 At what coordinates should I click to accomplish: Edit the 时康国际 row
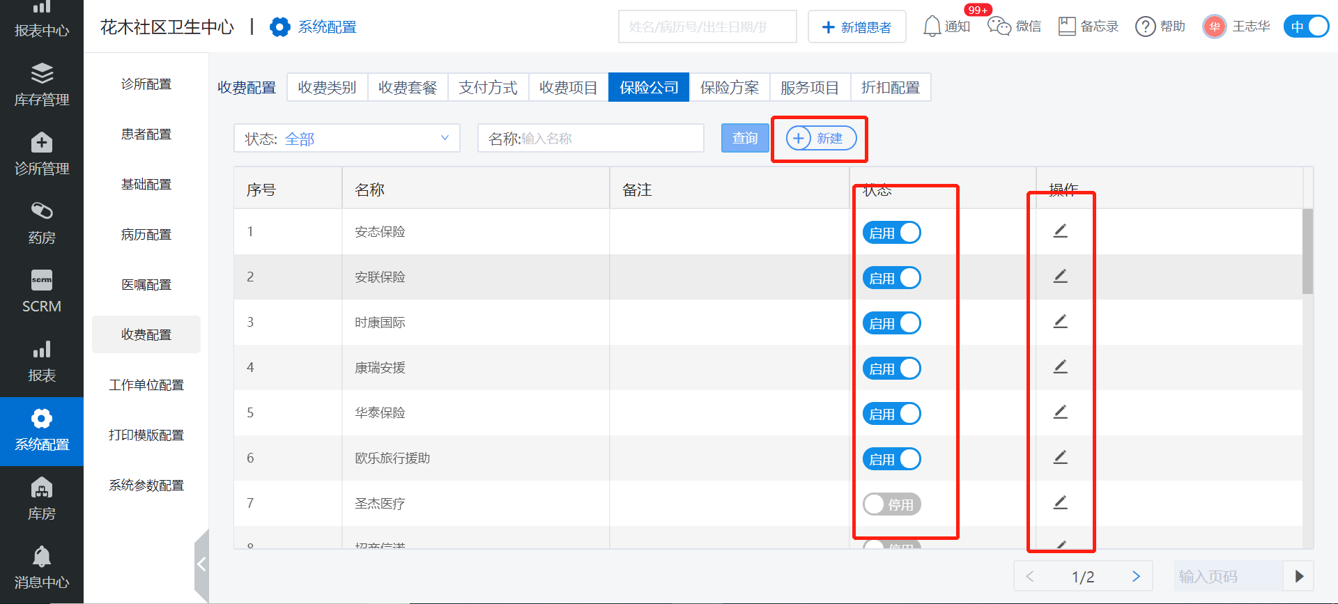pyautogui.click(x=1060, y=321)
